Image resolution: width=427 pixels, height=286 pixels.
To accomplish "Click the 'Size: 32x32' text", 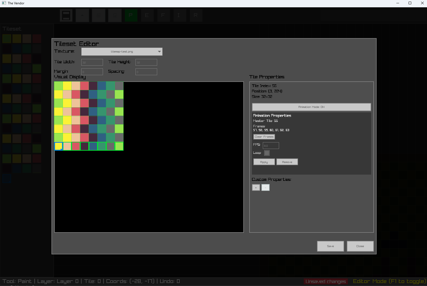I will (x=262, y=97).
